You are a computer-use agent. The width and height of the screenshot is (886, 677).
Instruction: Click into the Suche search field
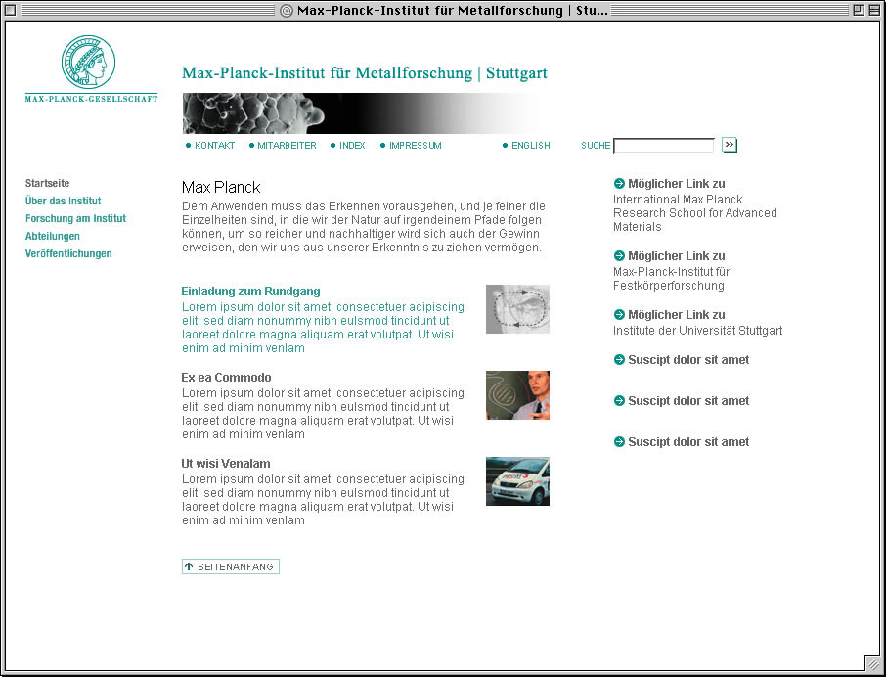tap(664, 145)
